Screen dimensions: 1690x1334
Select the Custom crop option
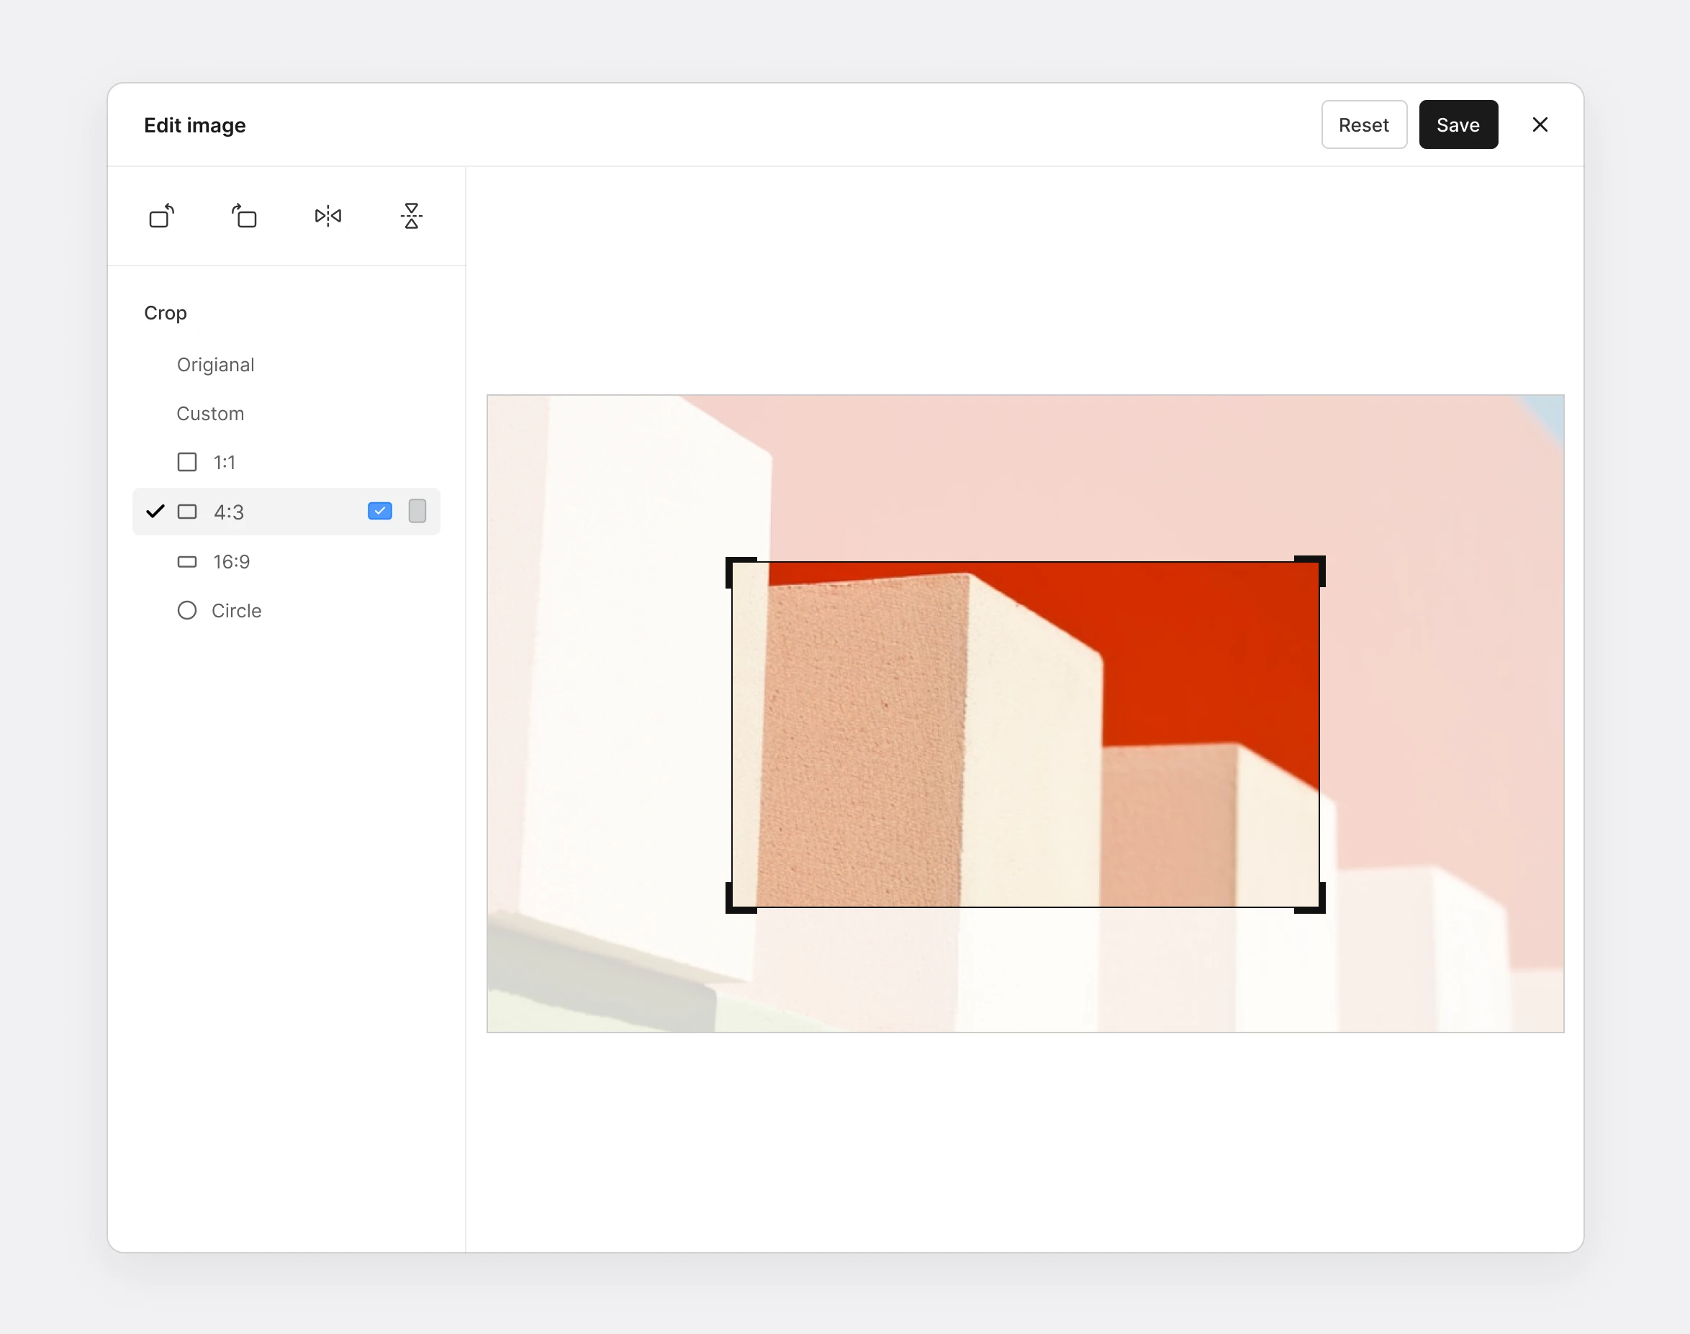[210, 413]
